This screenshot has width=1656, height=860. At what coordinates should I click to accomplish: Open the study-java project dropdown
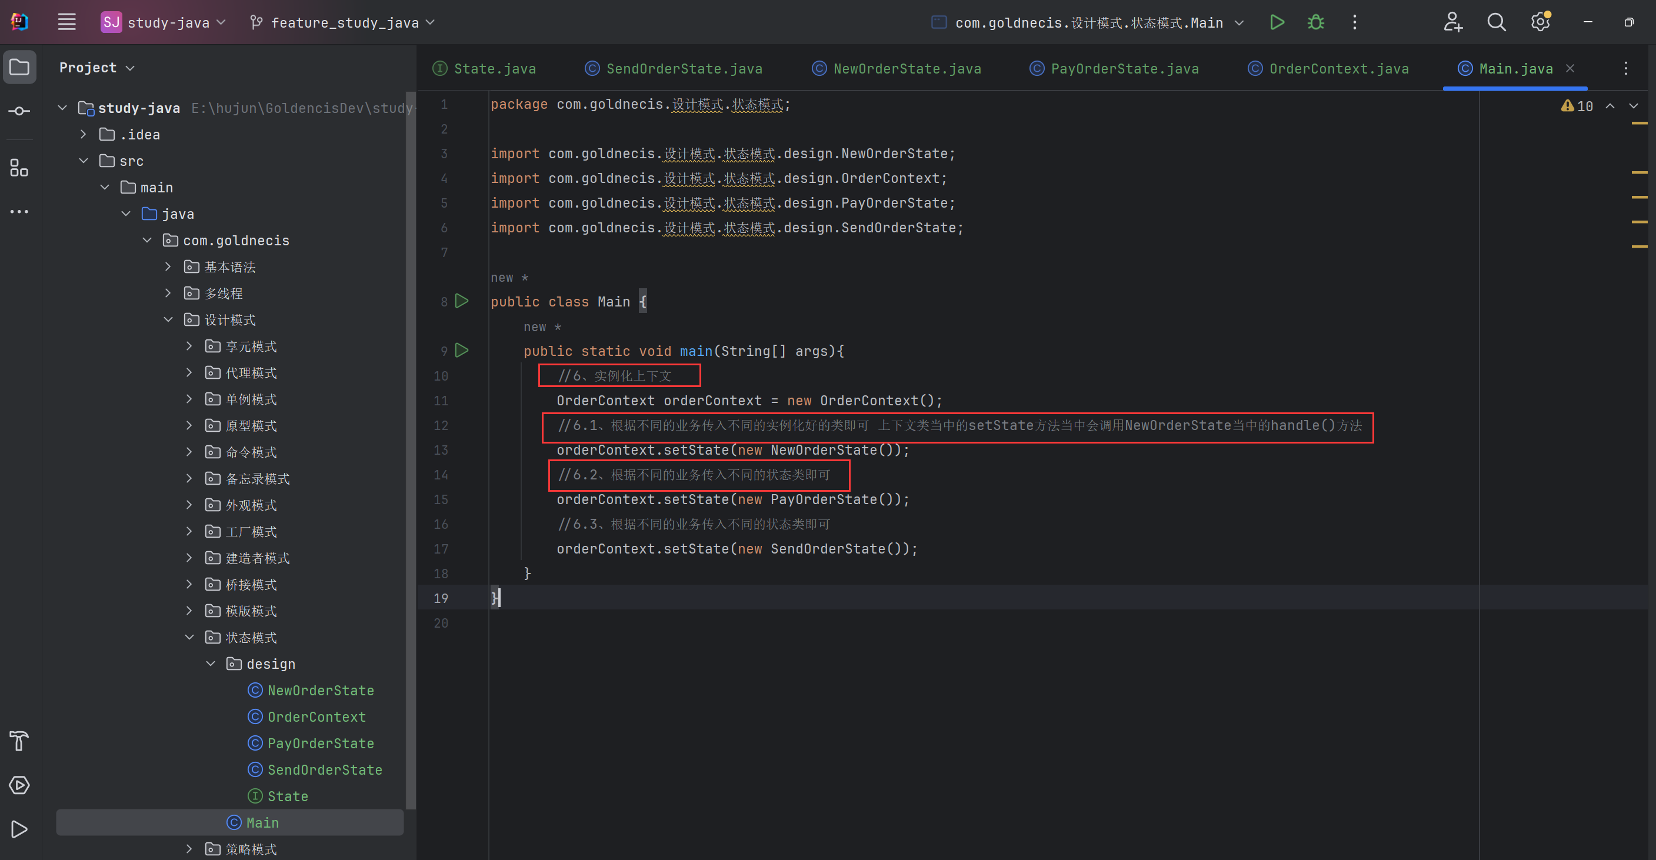click(164, 22)
